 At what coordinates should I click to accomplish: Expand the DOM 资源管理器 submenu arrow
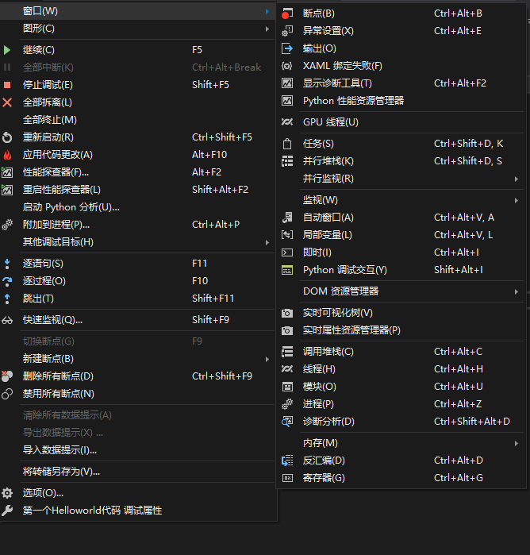tap(517, 291)
